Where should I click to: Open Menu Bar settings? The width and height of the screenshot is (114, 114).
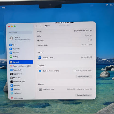click(15, 78)
